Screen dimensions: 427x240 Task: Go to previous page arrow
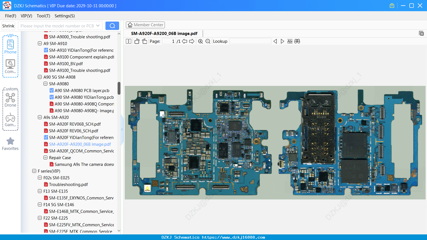[184, 41]
